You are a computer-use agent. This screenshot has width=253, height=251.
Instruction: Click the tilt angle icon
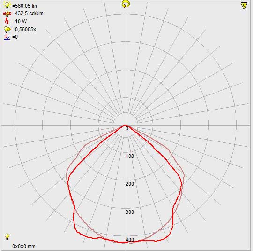(7, 37)
